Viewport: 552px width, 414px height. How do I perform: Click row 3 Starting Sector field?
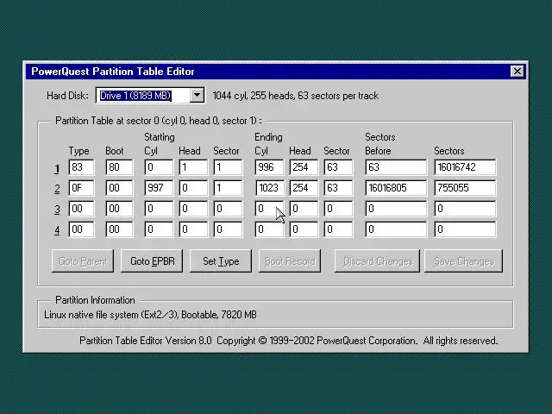click(228, 209)
